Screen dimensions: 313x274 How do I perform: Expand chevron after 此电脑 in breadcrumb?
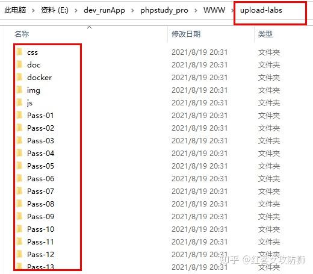[33, 10]
